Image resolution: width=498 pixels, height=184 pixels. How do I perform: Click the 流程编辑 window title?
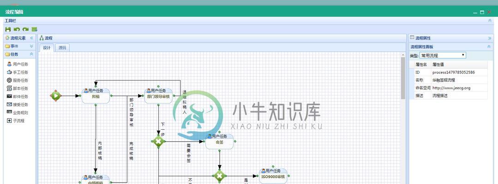(x=14, y=12)
